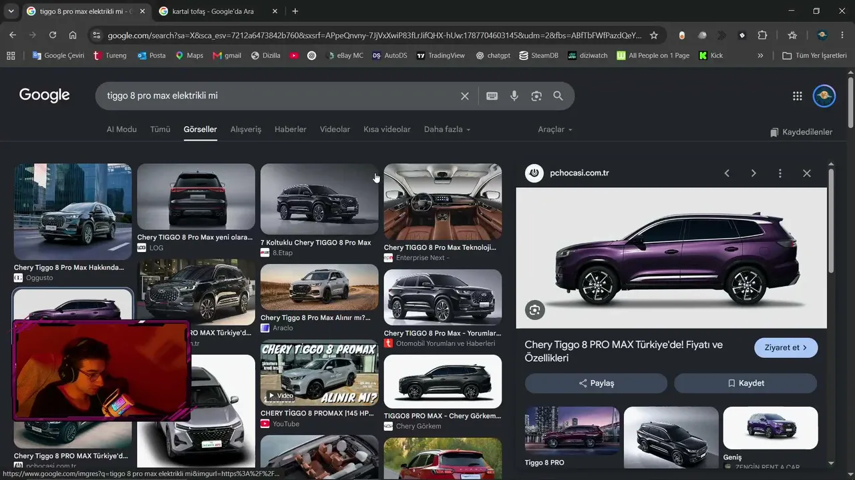Submit the search with the magnifier icon
Screen dimensions: 855x480
558,96
